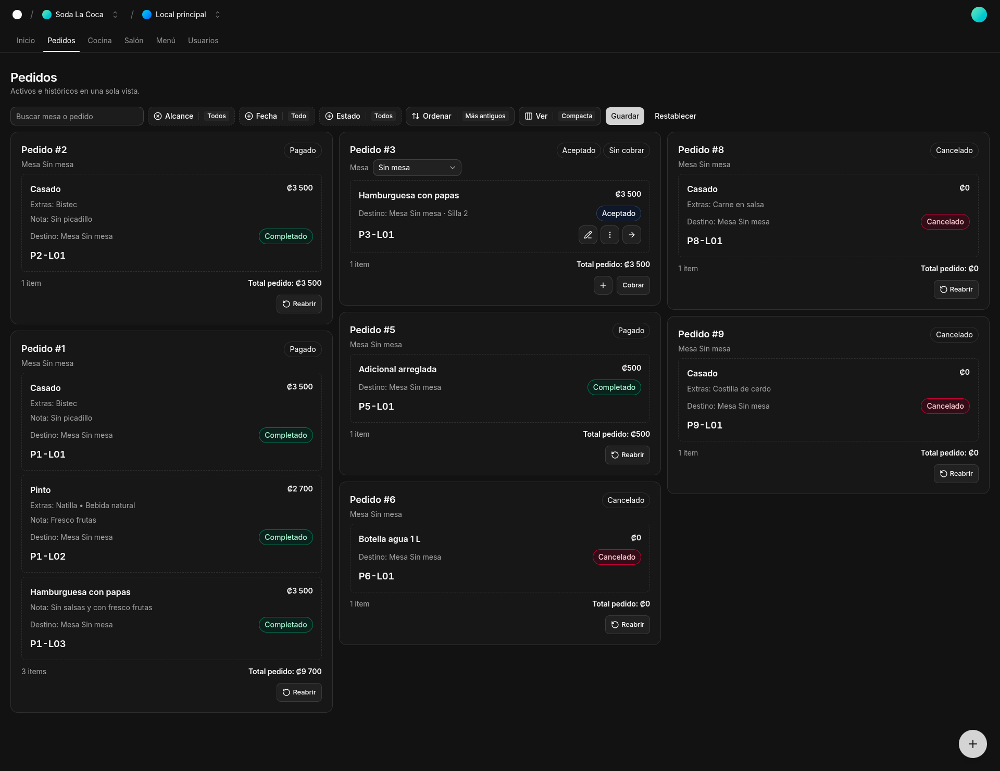Go to the Salón tab

pos(133,41)
